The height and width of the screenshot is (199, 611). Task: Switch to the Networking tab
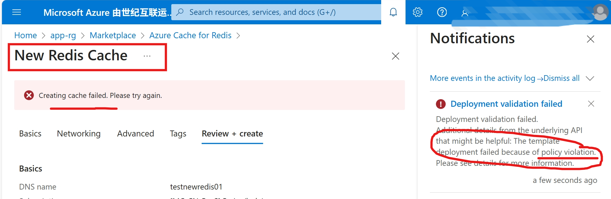coord(79,134)
